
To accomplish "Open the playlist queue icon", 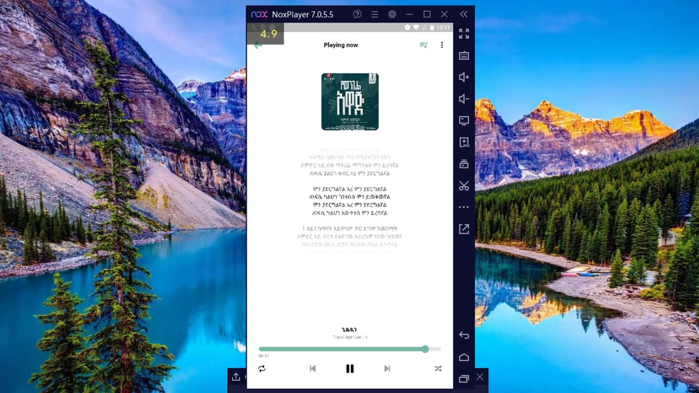I will pyautogui.click(x=423, y=45).
